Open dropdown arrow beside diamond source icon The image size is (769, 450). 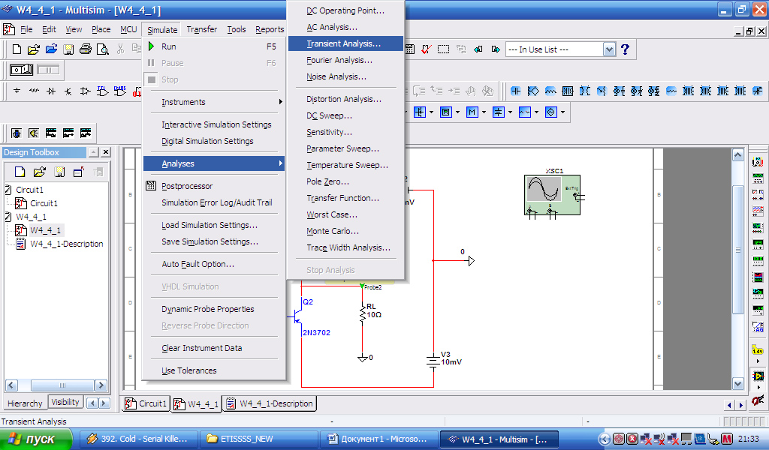(563, 112)
